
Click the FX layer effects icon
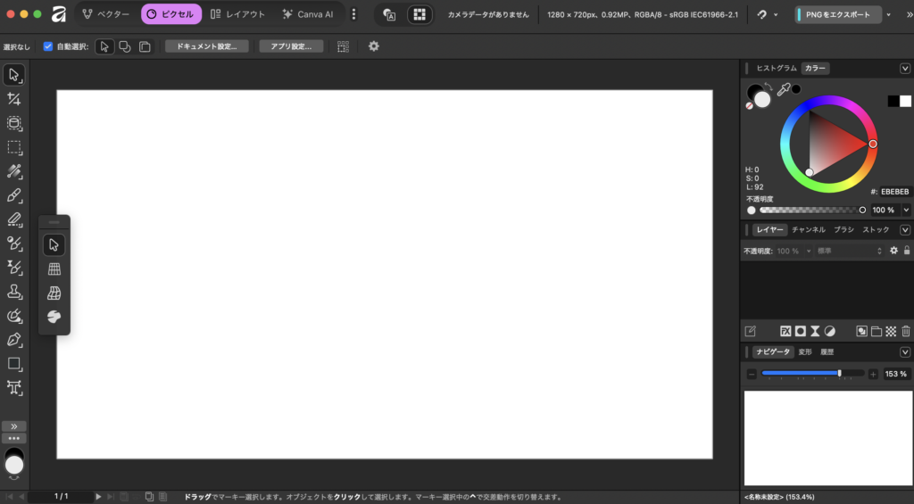pos(786,331)
